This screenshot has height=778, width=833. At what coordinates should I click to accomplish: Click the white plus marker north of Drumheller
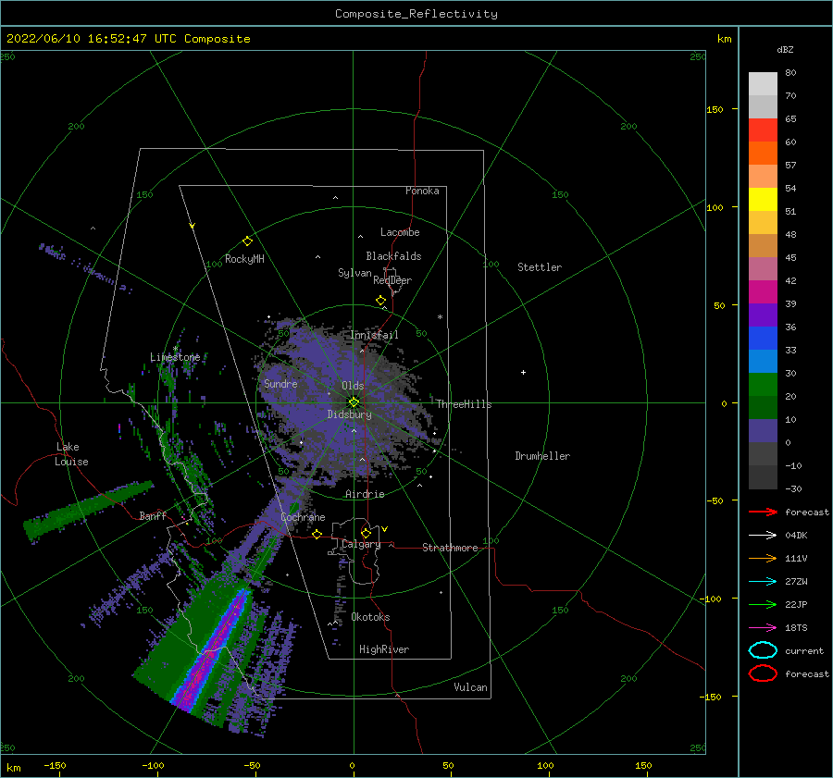(523, 372)
